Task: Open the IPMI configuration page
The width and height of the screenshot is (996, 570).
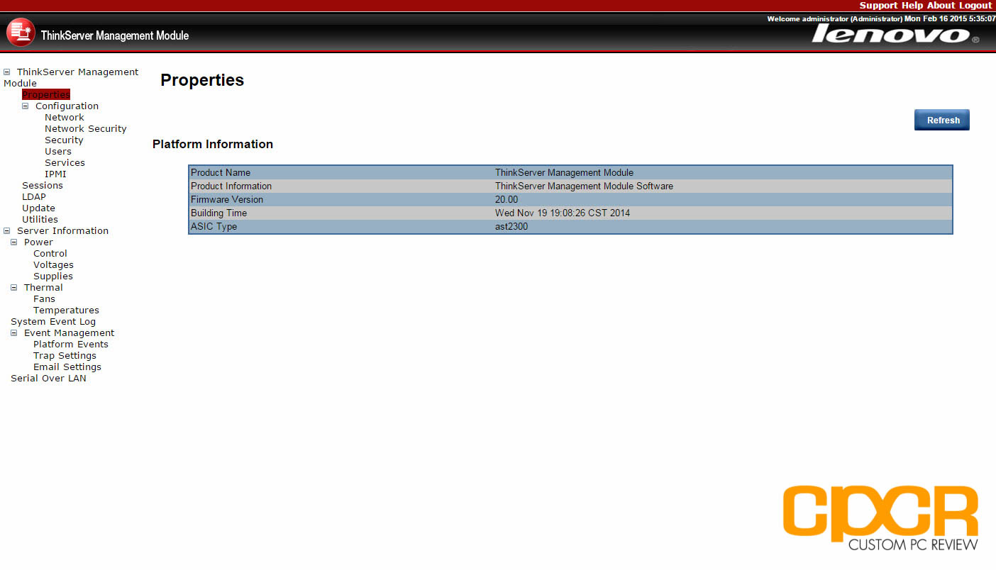Action: (55, 174)
